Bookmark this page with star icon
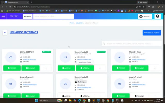165x103 pixels. click(144, 7)
